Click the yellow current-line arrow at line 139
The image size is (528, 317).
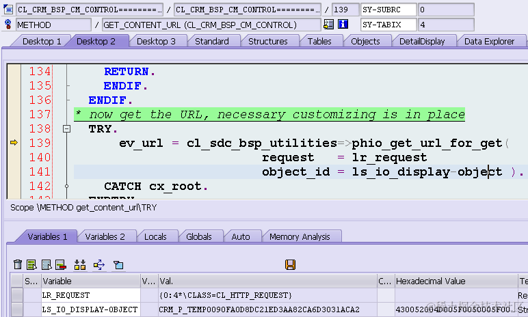[14, 142]
